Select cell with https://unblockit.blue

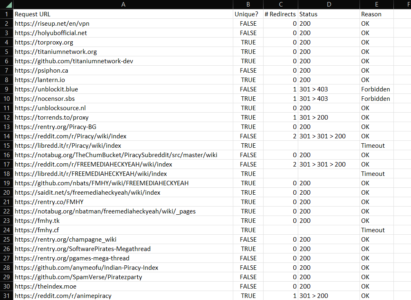(123, 89)
